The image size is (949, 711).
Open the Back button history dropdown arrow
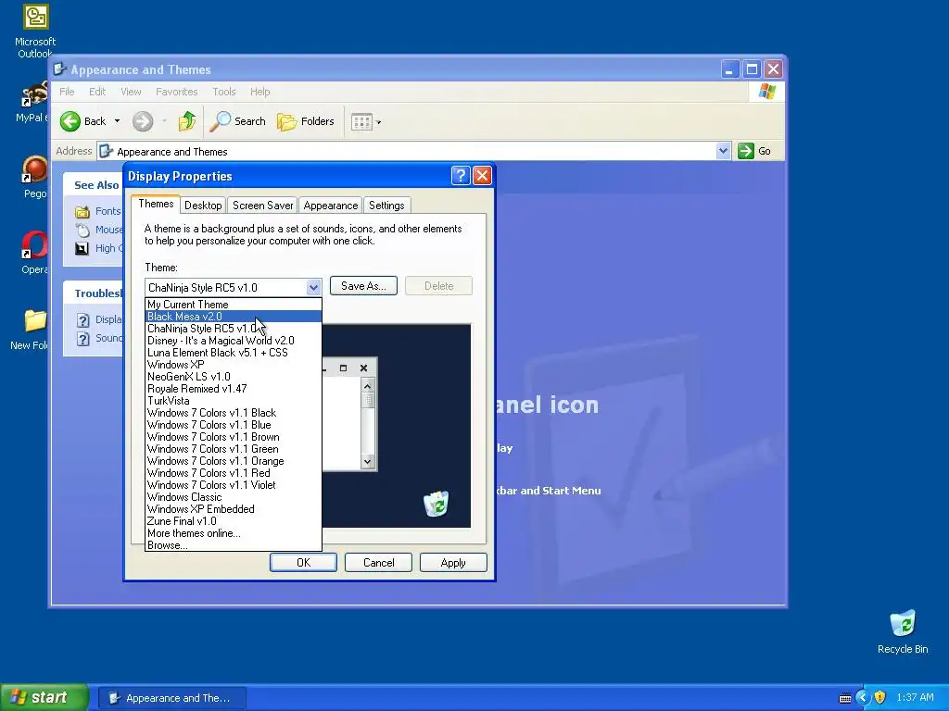(x=118, y=121)
